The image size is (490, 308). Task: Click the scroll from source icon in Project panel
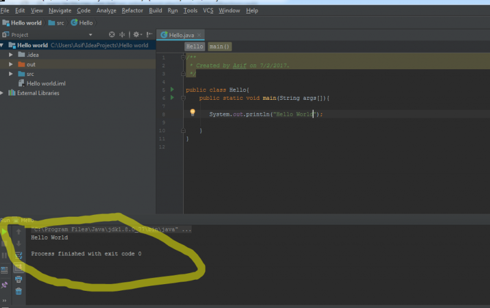point(111,35)
